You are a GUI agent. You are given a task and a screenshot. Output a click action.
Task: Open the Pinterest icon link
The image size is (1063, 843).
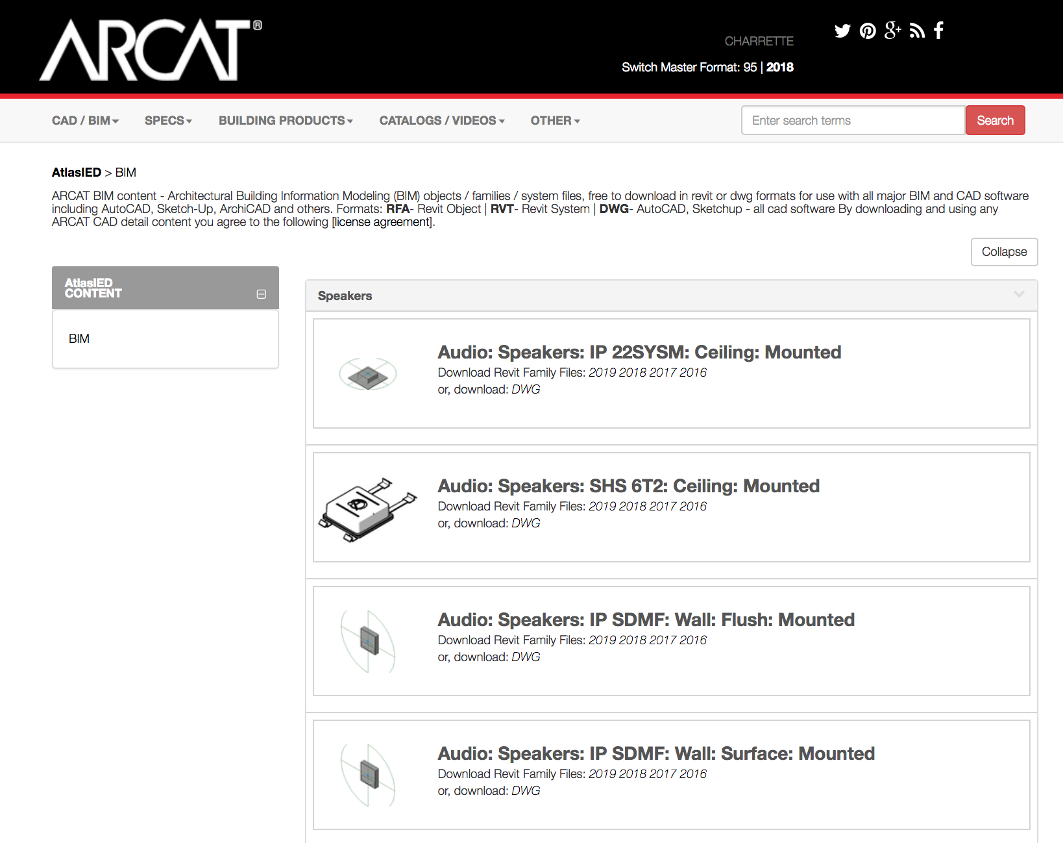[x=868, y=31]
